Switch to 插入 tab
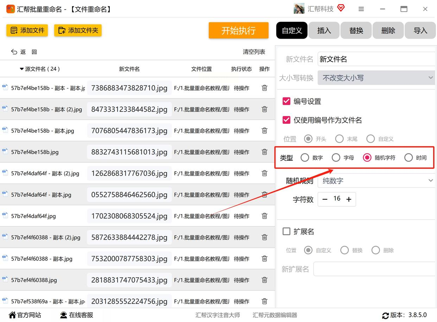The image size is (437, 322). click(324, 31)
